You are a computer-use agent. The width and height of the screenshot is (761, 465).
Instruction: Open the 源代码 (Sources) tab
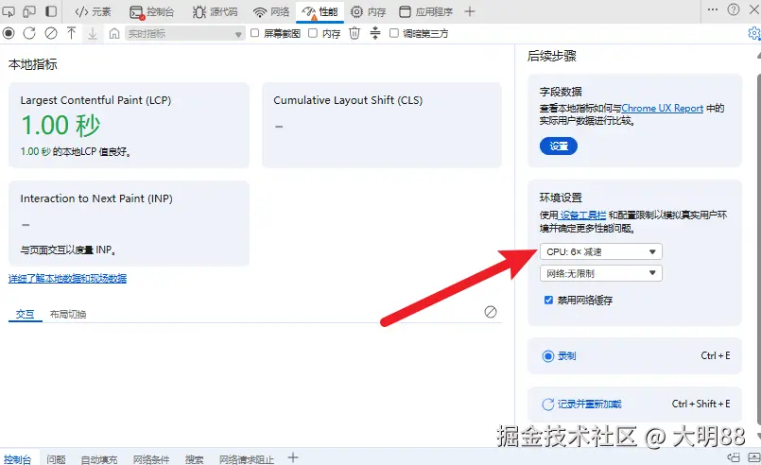[215, 11]
